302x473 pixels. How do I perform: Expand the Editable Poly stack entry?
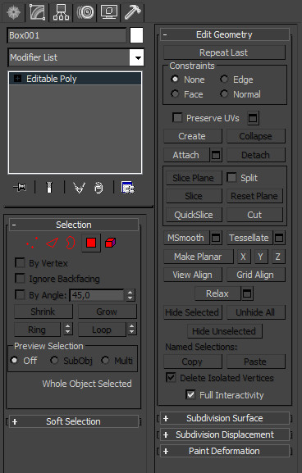pyautogui.click(x=17, y=79)
